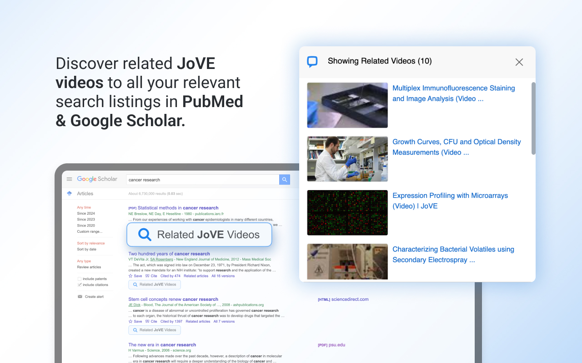Image resolution: width=582 pixels, height=363 pixels.
Task: Open Characterizing Bacterial Volatiles video link
Action: pos(453,255)
